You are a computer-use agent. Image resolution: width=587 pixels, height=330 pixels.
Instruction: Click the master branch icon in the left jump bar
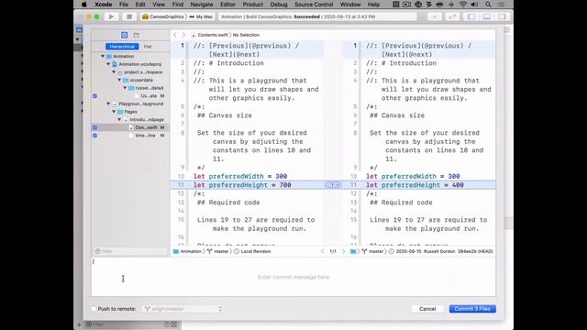pyautogui.click(x=210, y=251)
